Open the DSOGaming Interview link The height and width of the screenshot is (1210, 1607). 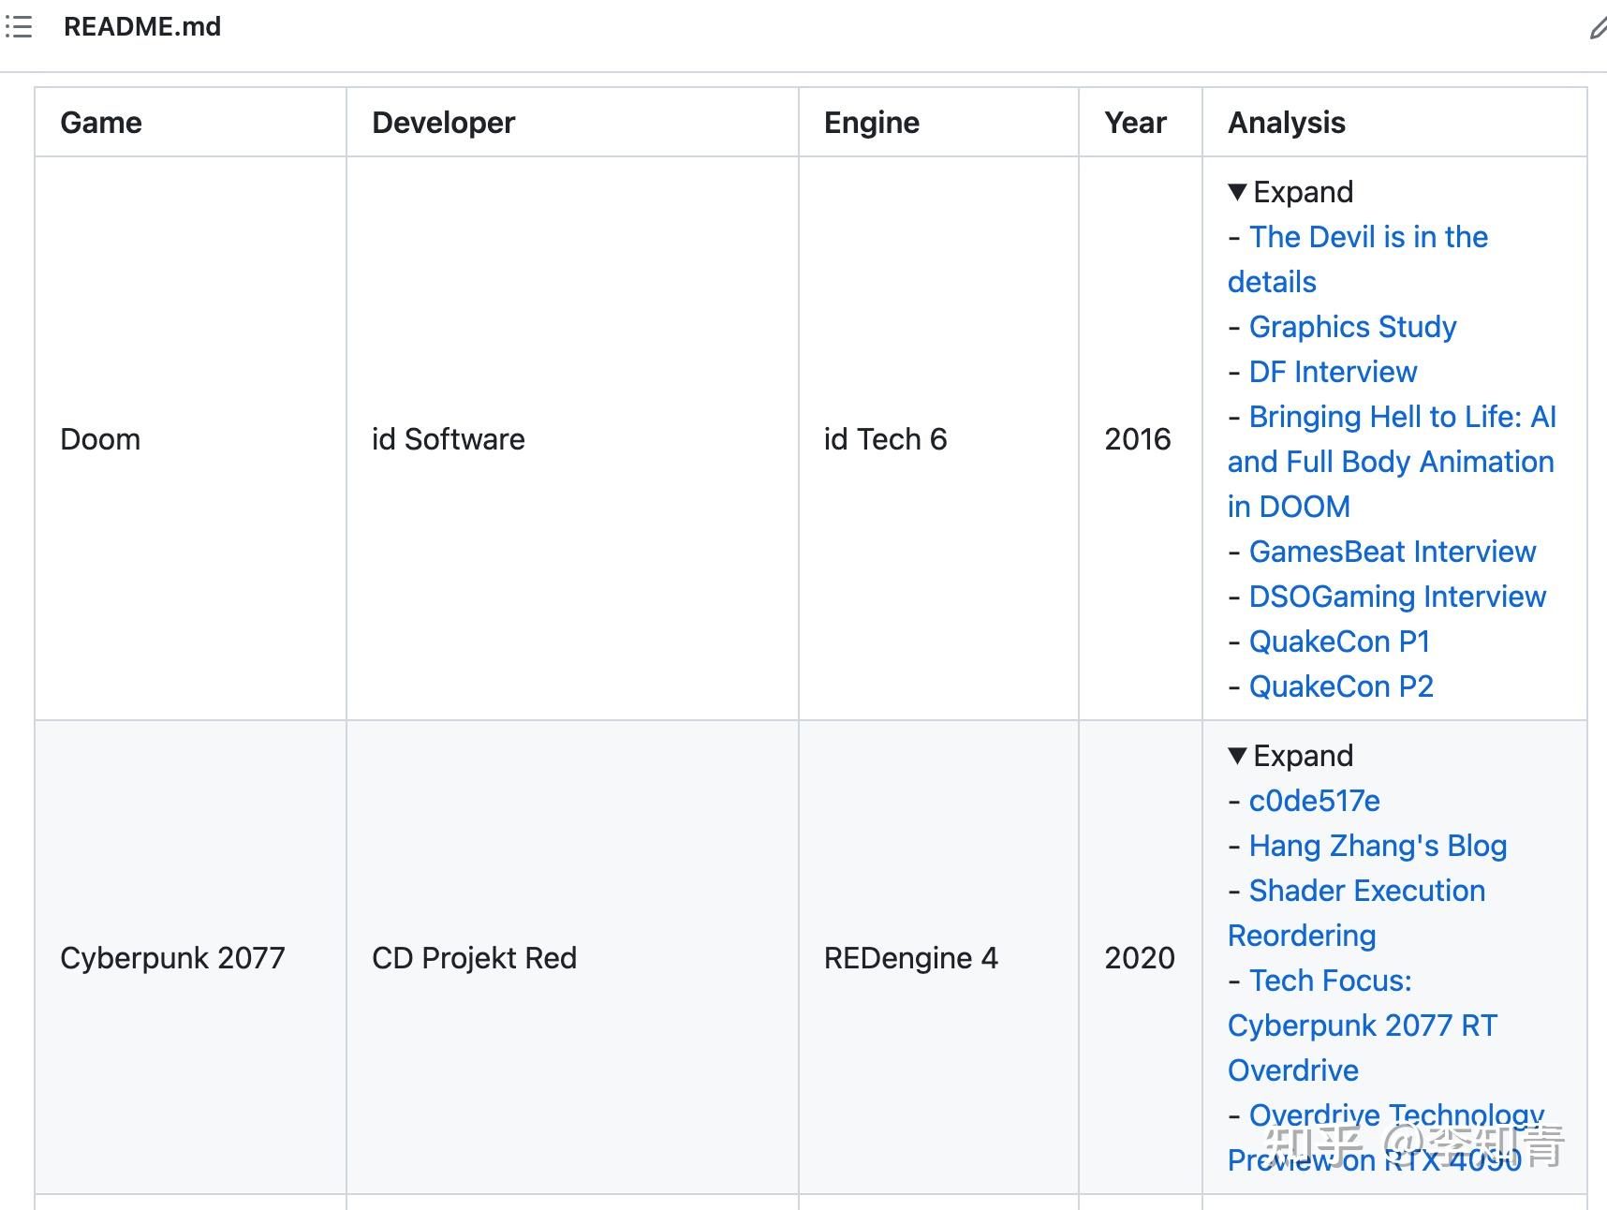pyautogui.click(x=1397, y=597)
